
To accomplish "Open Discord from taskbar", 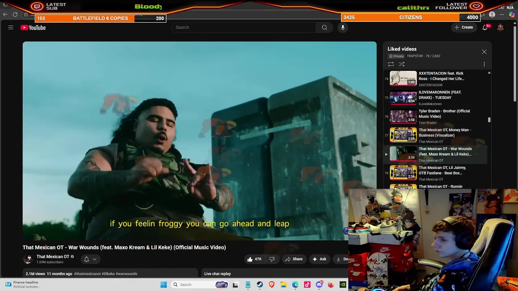I will 319,285.
